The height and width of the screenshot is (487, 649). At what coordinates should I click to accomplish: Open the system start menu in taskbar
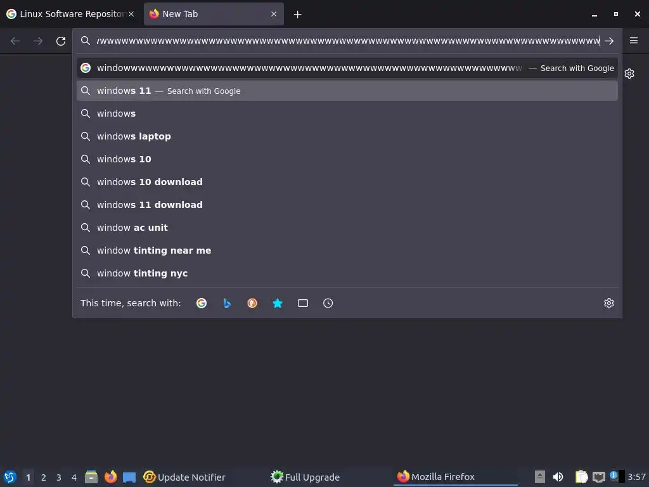coord(10,477)
